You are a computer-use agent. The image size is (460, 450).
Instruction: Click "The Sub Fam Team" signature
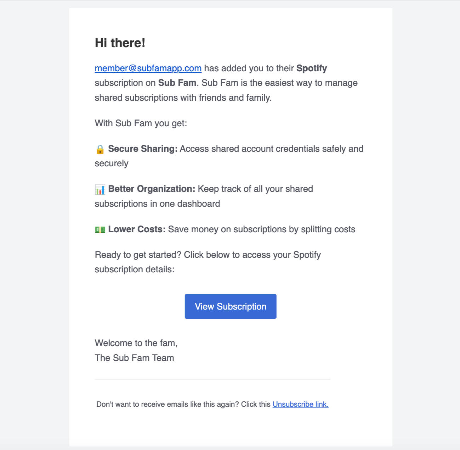135,358
